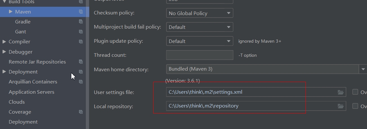
Task: Open Multiproject build fail policy dropdown
Action: [x=200, y=27]
